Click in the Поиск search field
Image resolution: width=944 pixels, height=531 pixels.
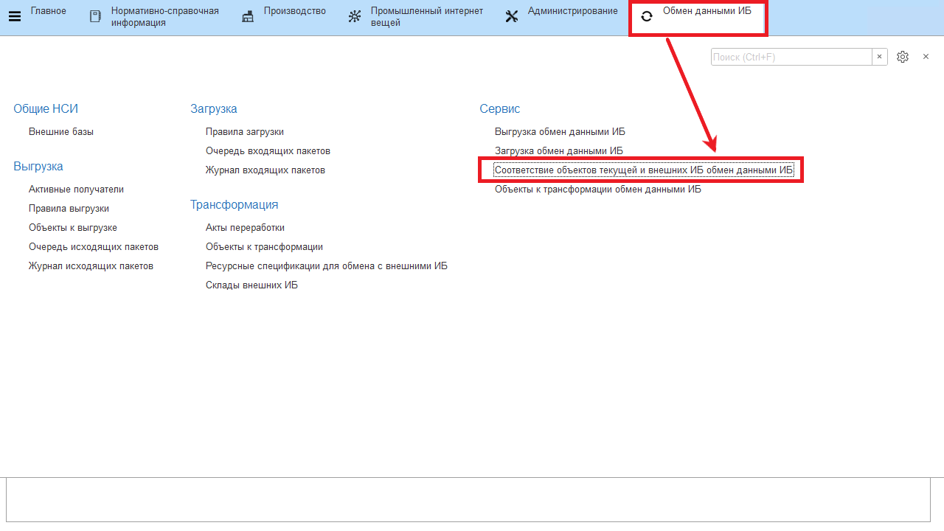(x=791, y=57)
